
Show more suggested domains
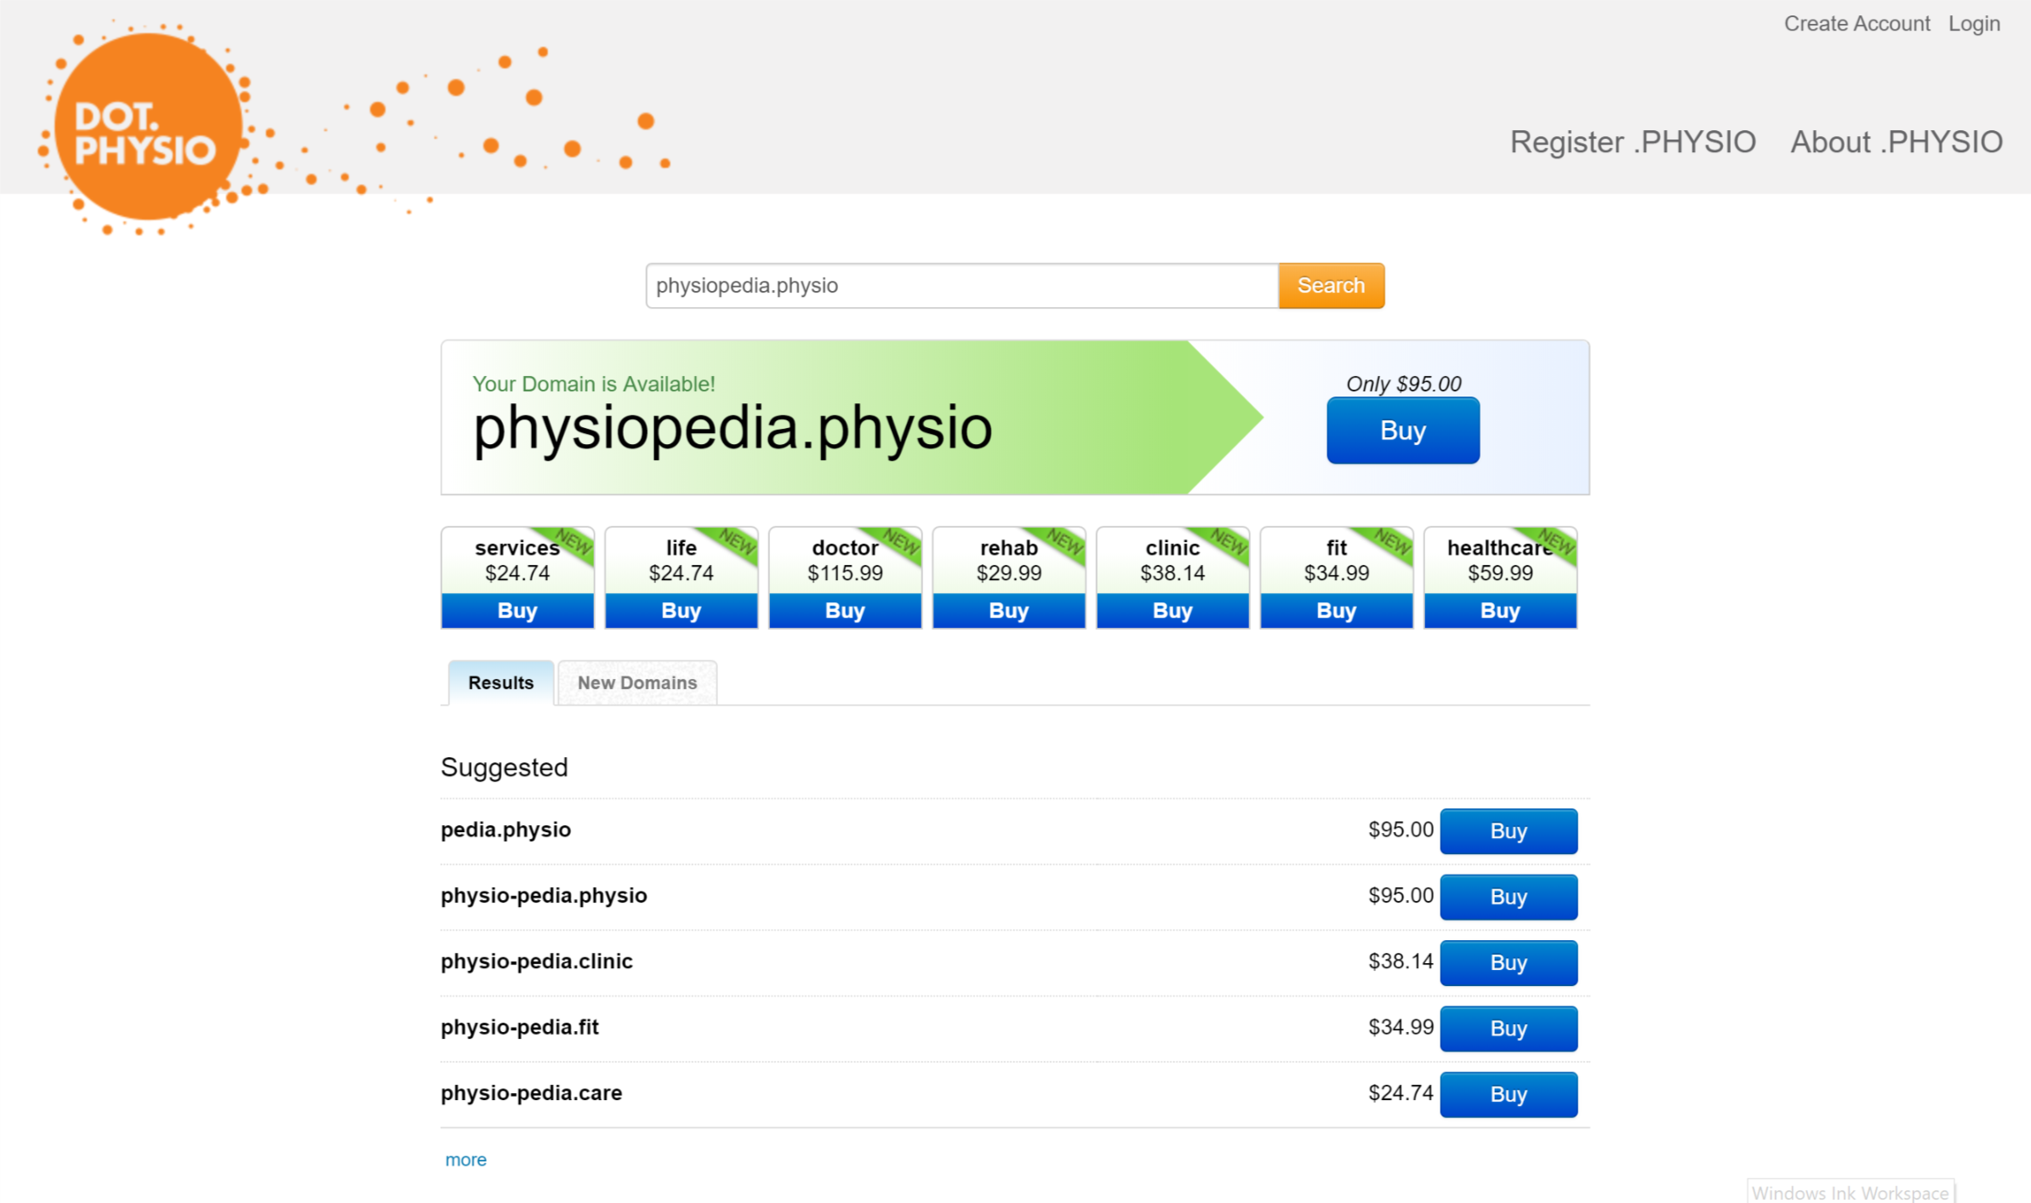pos(465,1160)
